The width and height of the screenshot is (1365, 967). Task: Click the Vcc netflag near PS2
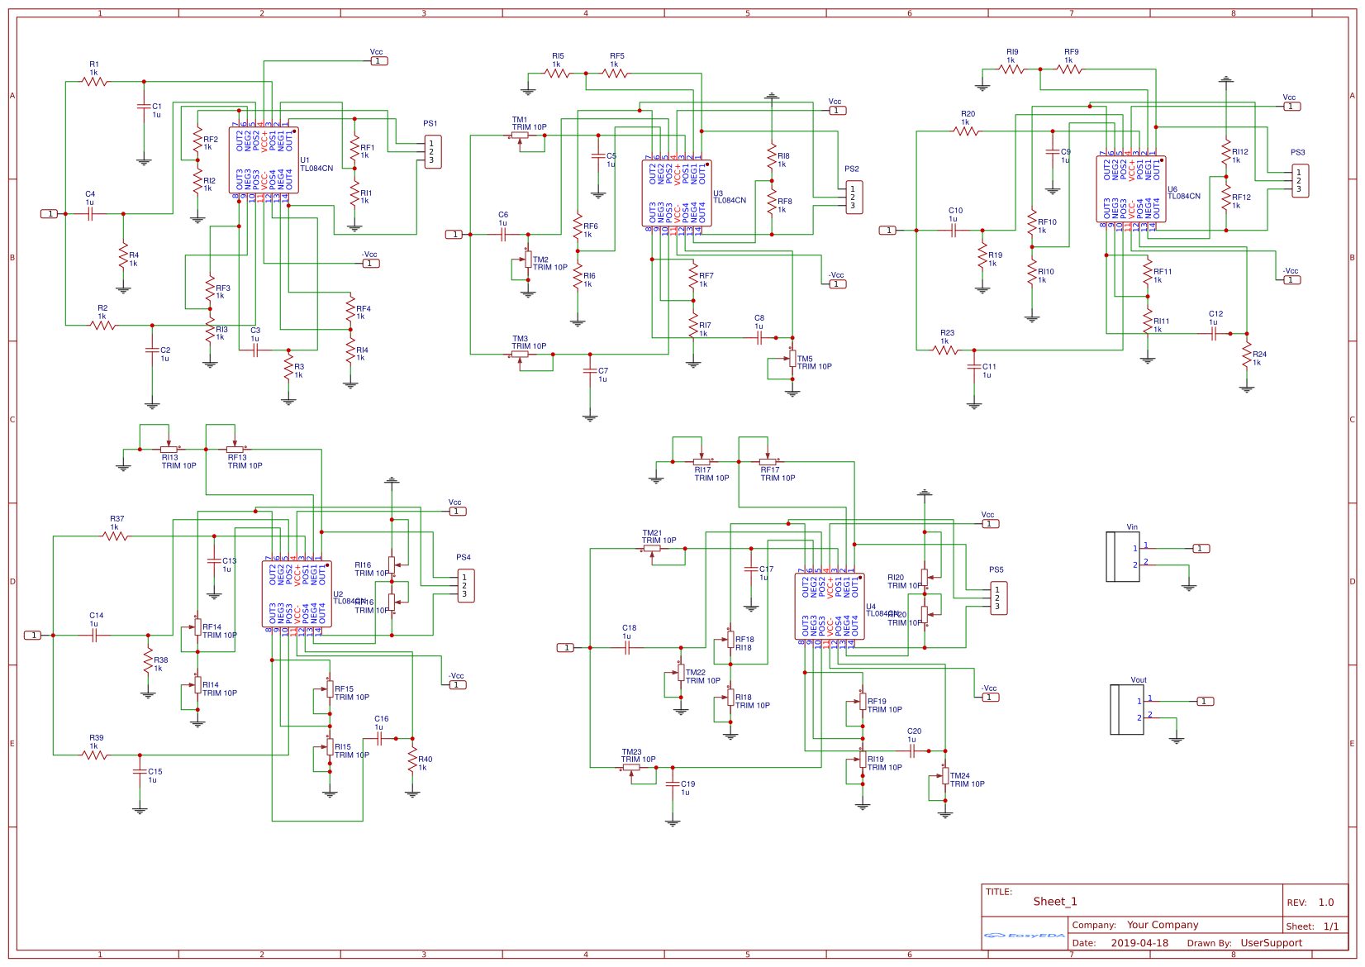coord(838,109)
